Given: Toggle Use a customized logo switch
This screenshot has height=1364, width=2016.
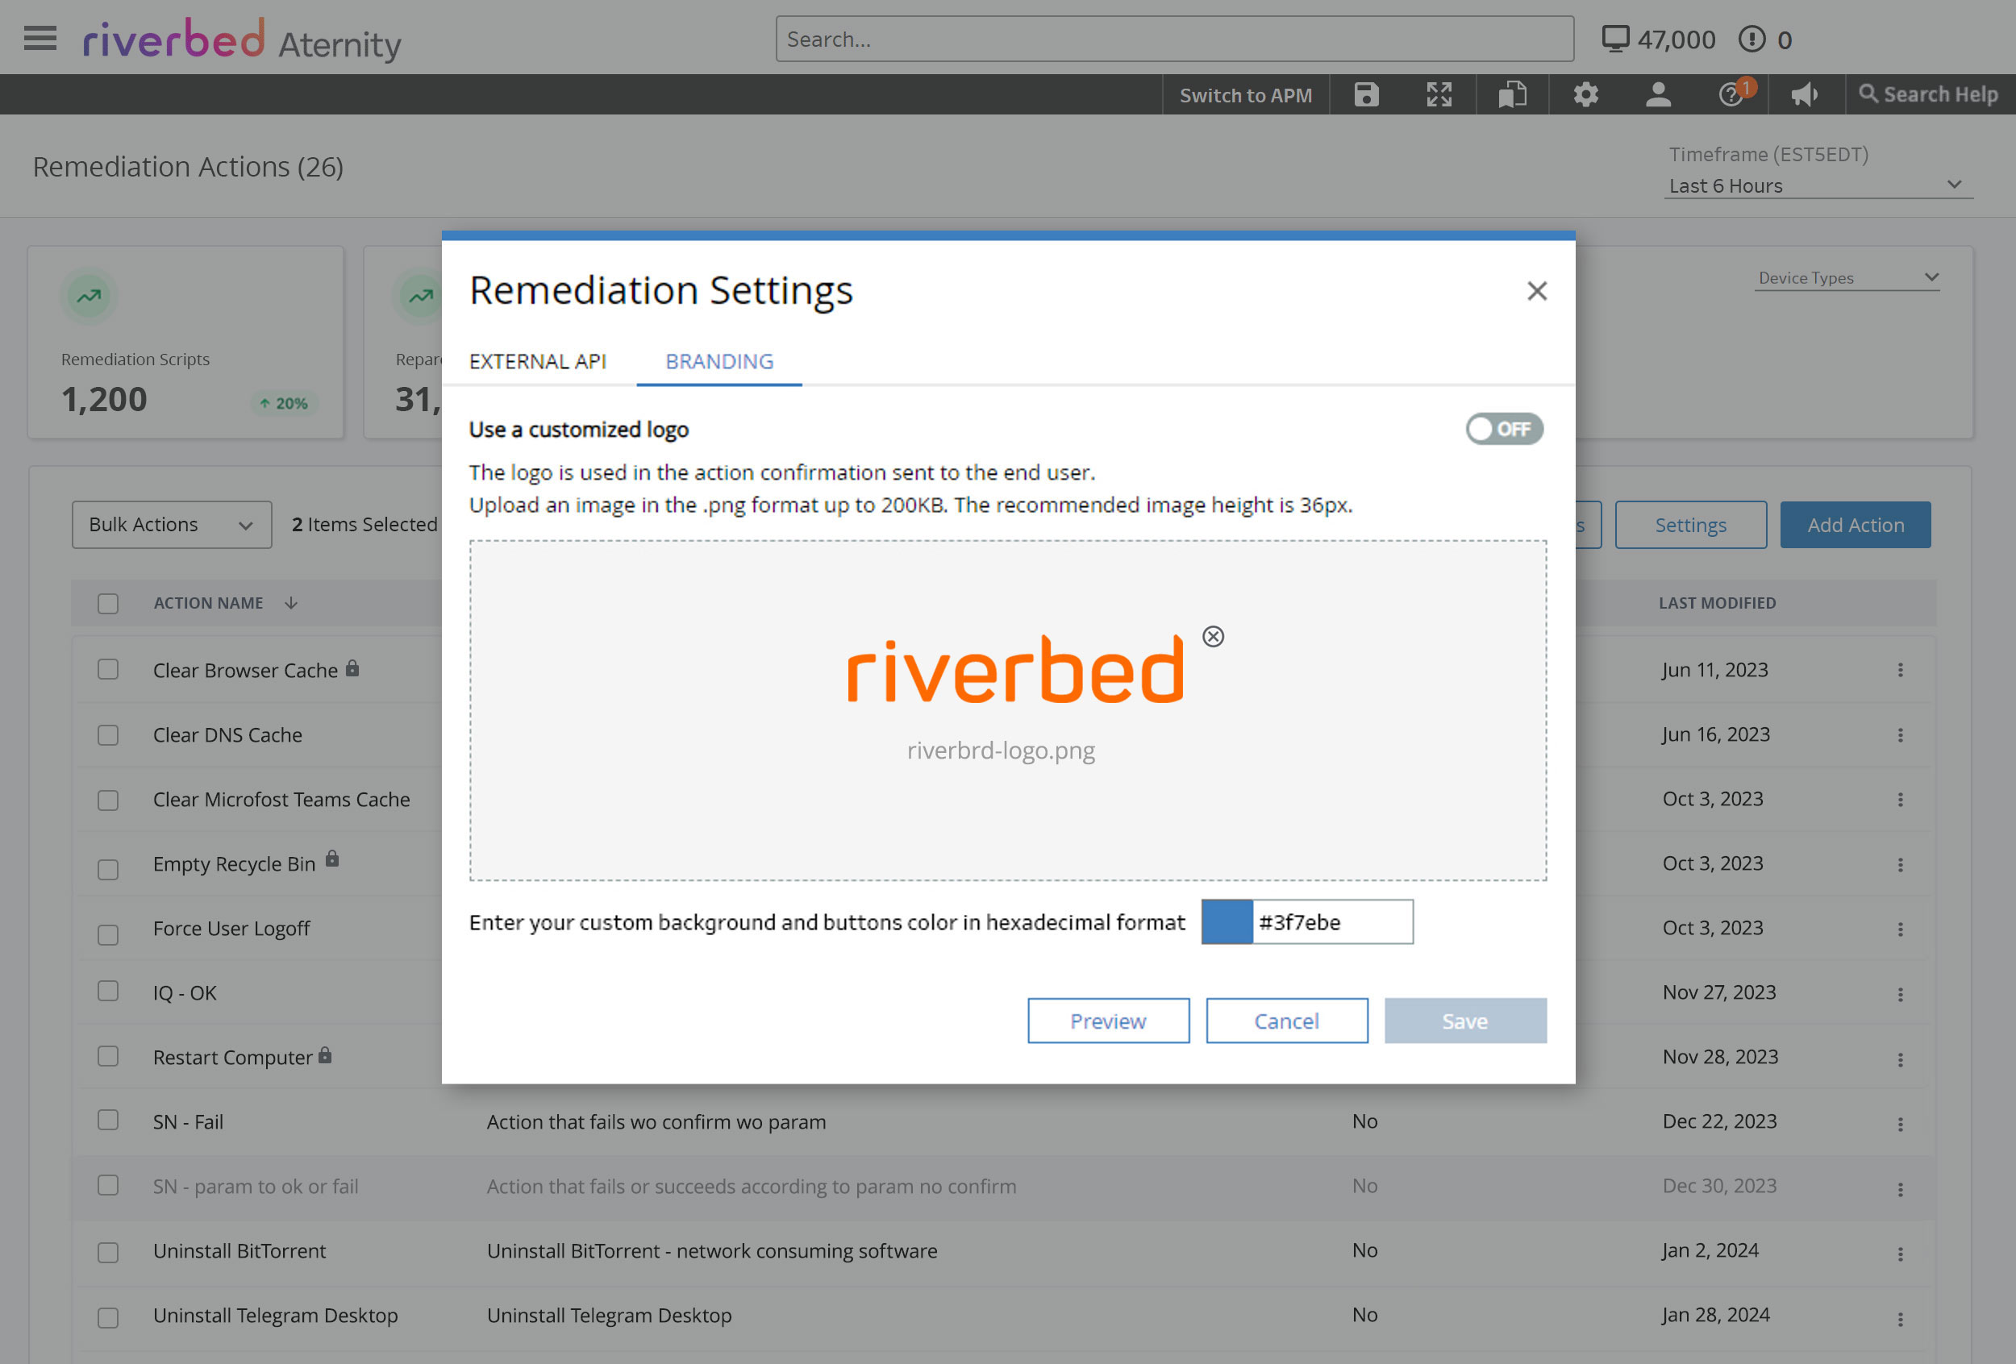Looking at the screenshot, I should click(x=1503, y=428).
